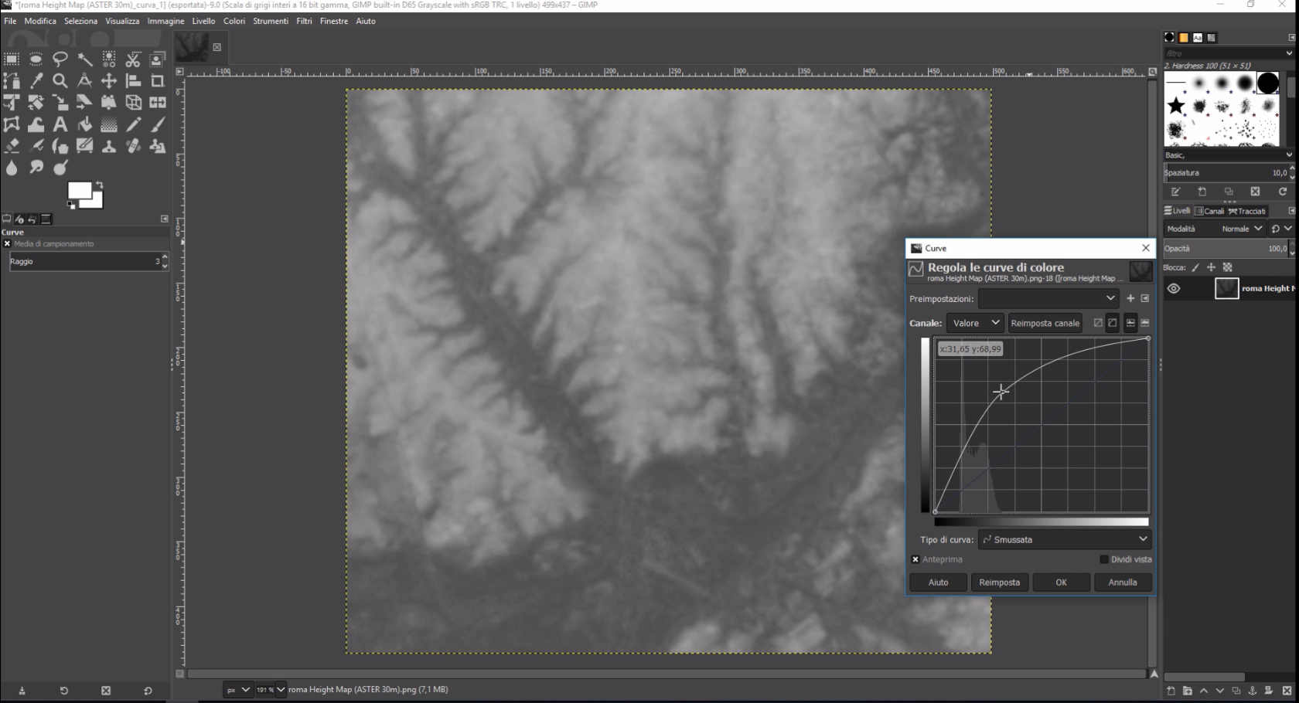Open the Filtri menu
The height and width of the screenshot is (703, 1299).
pos(304,21)
